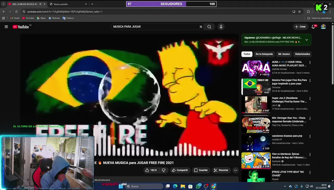Select the De tu búsqueda filter chip
The image size is (334, 190).
264,54
